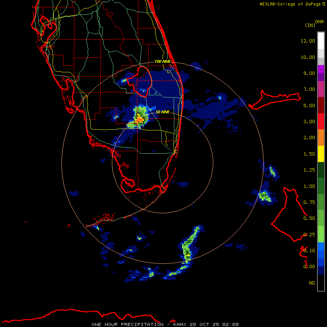Pick the orange 2.00 legend swatch
Viewport: 327px width, 327px height.
point(321,138)
